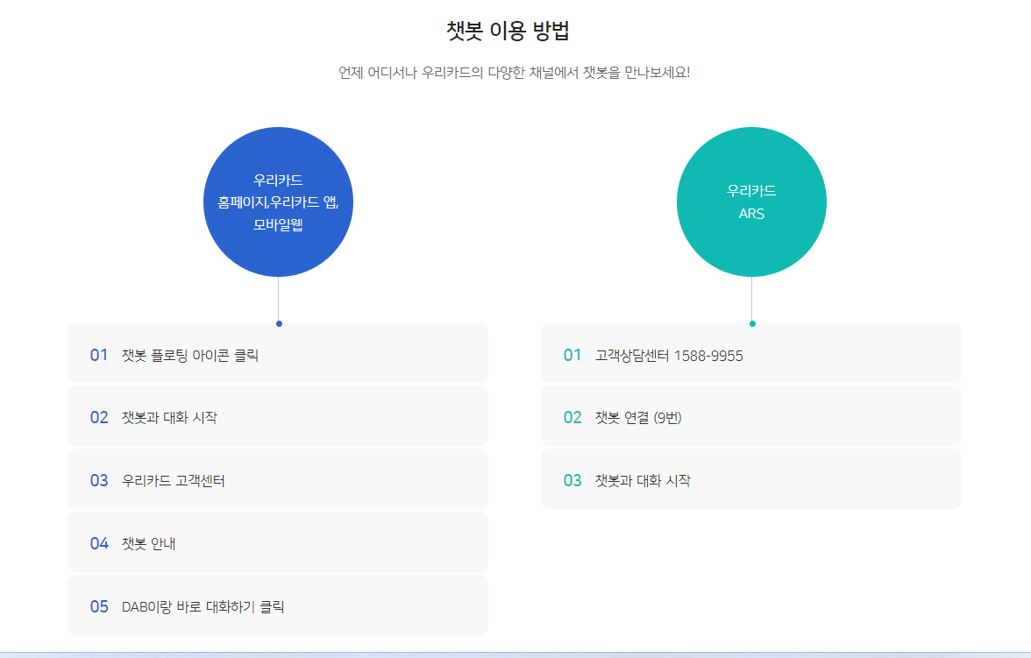Select step '고객상담센터 1588-9955'
This screenshot has width=1031, height=658.
[x=751, y=353]
